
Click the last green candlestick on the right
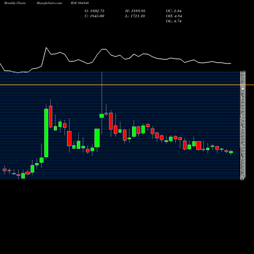coord(231,152)
